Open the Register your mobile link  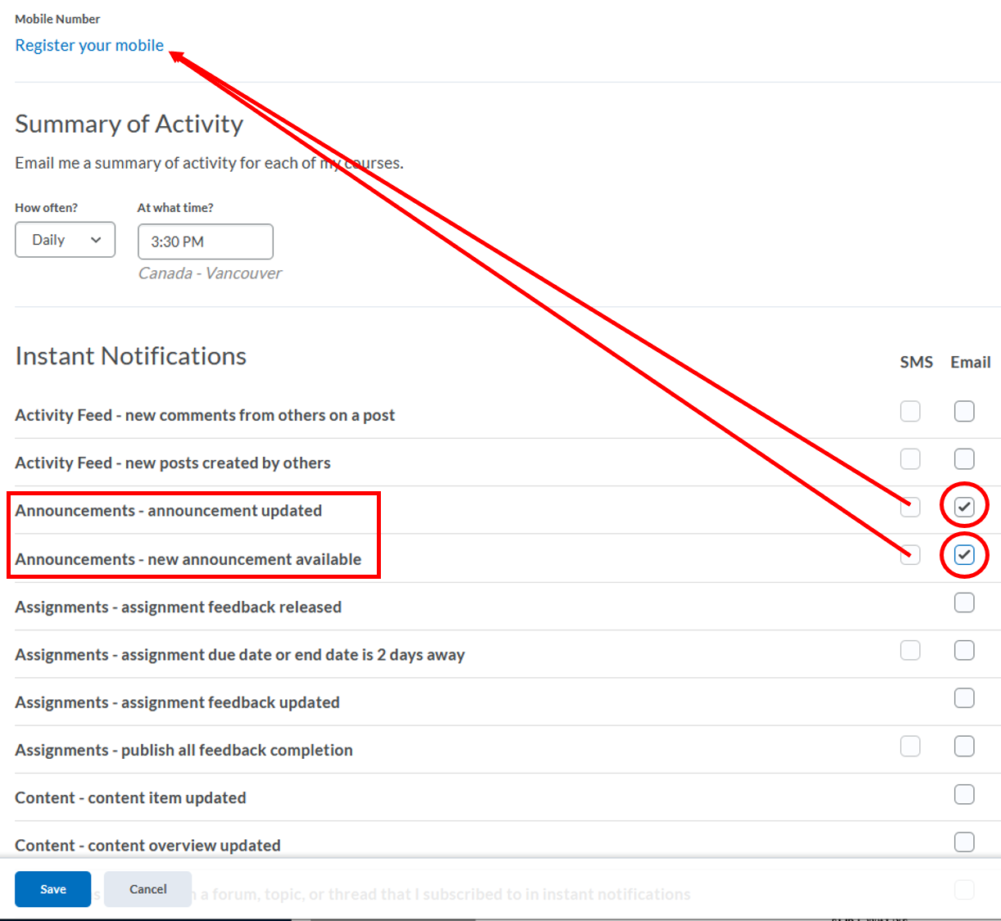[x=88, y=45]
